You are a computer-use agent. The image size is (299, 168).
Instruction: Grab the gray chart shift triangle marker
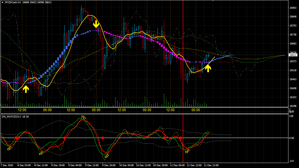point(213,1)
